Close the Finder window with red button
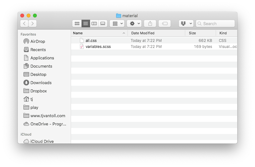The image size is (255, 167). point(22,16)
